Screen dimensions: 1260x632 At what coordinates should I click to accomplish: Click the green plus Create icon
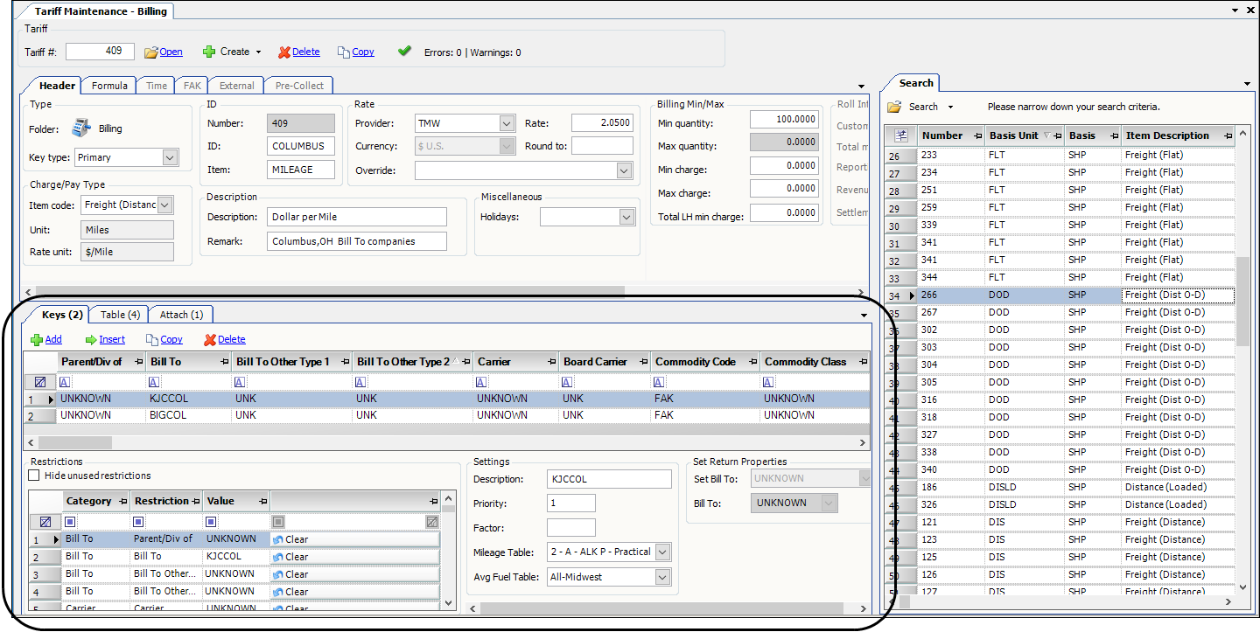tap(209, 52)
